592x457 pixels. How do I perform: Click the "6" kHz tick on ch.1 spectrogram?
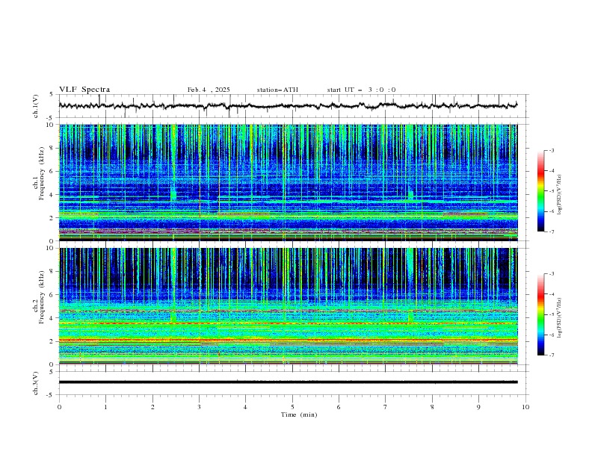click(x=52, y=172)
